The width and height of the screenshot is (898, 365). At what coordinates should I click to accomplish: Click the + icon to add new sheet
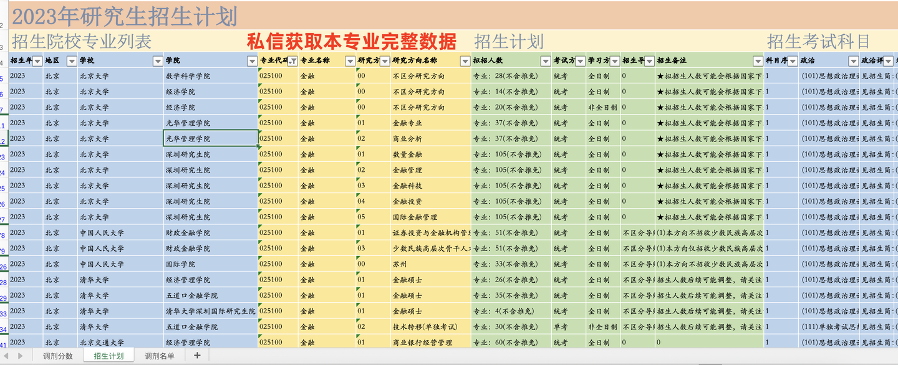(x=196, y=354)
